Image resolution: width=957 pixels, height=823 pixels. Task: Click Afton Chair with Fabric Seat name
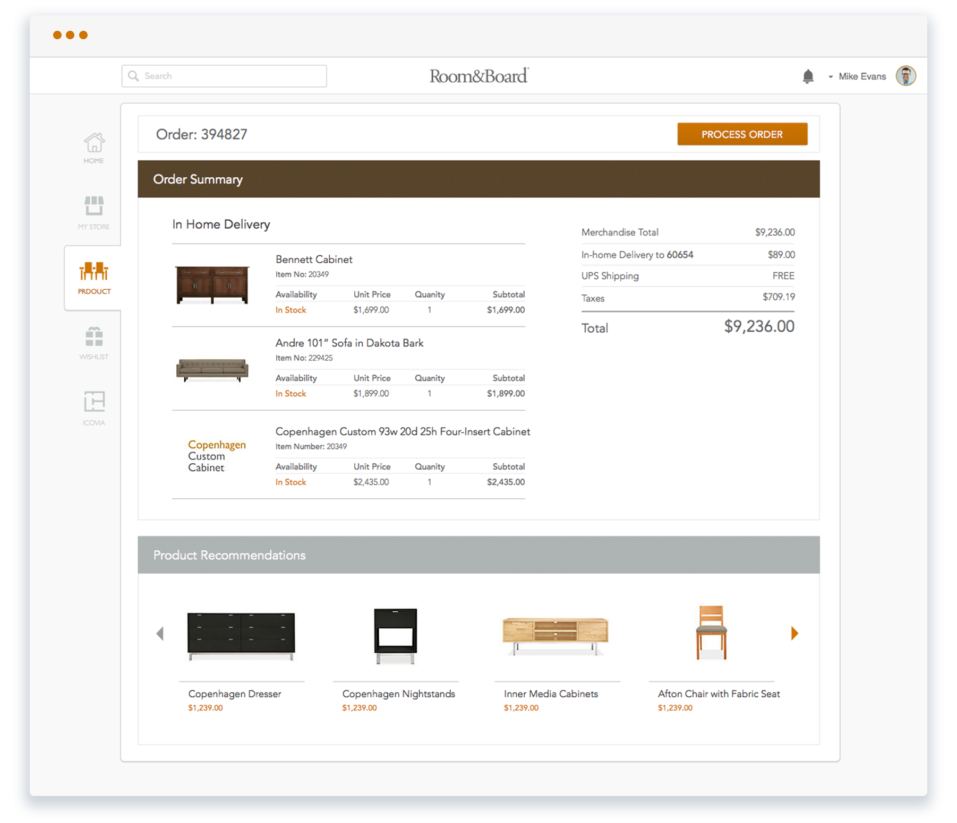pos(719,694)
